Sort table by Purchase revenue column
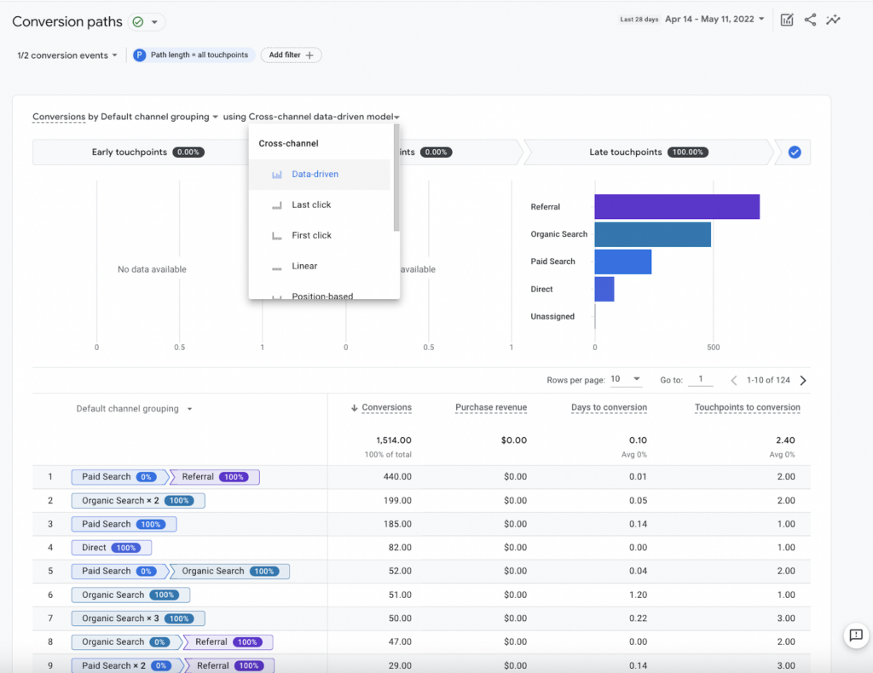Viewport: 873px width, 673px height. pos(491,408)
